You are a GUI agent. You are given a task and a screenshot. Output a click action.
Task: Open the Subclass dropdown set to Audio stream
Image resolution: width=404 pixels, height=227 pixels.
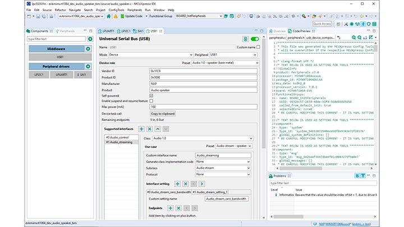[223, 168]
